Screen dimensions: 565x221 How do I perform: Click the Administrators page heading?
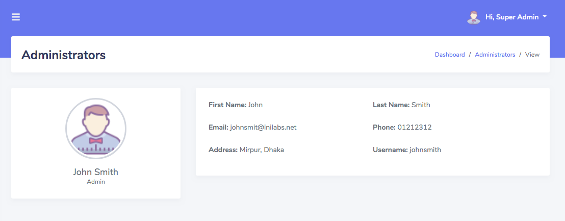pos(63,55)
